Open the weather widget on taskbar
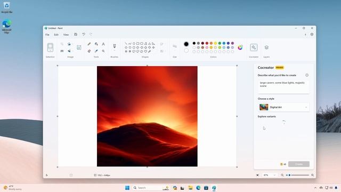341x192 pixels. click(13, 188)
